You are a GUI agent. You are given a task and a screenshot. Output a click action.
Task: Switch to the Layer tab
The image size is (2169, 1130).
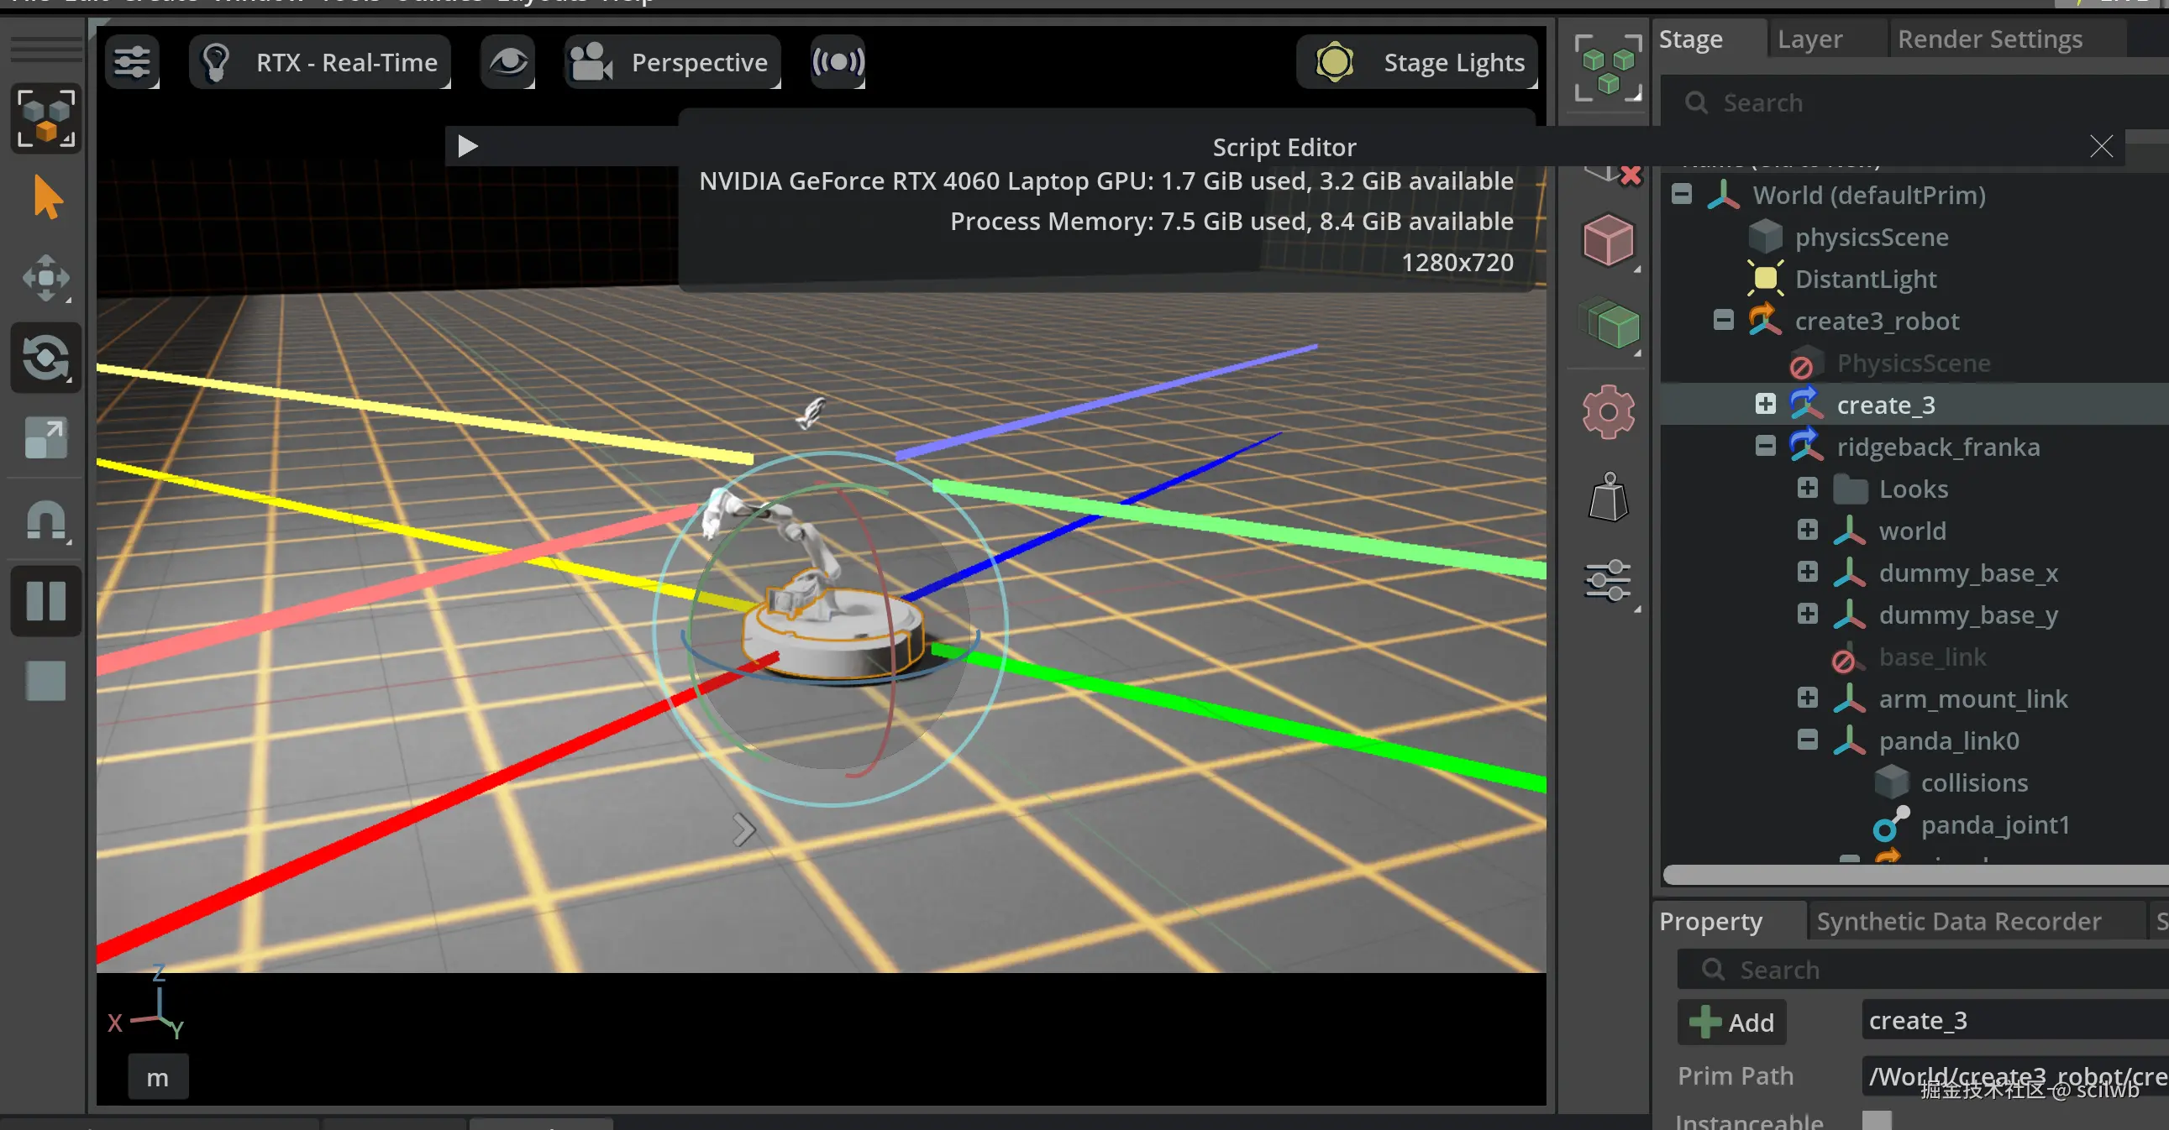[x=1809, y=39]
